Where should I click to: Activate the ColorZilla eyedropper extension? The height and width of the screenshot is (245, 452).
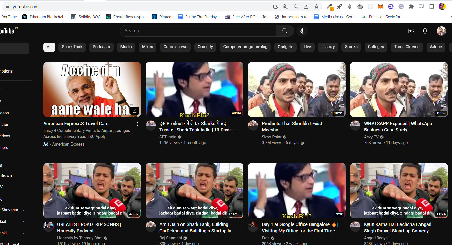(329, 6)
